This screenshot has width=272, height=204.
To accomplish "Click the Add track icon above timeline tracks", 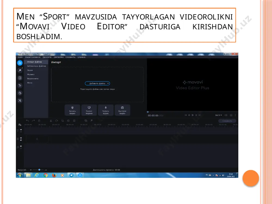I will [x=20, y=125].
